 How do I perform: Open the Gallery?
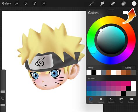(6, 3)
